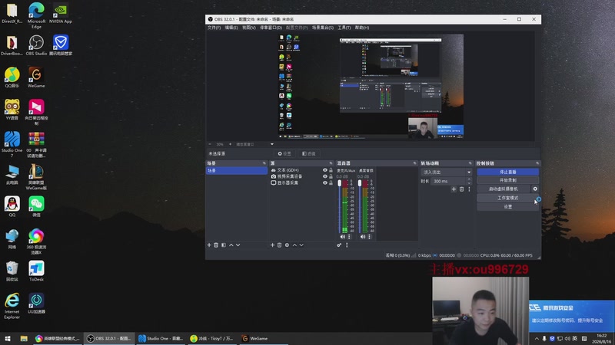The height and width of the screenshot is (345, 615).
Task: Open Microsoft Edge desktop shortcut
Action: (36, 15)
